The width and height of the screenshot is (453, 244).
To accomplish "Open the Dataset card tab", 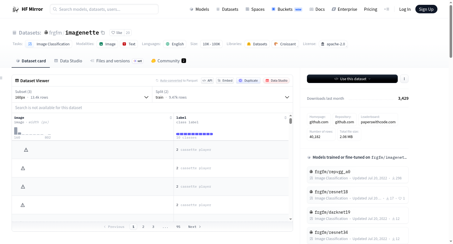I will pyautogui.click(x=31, y=61).
